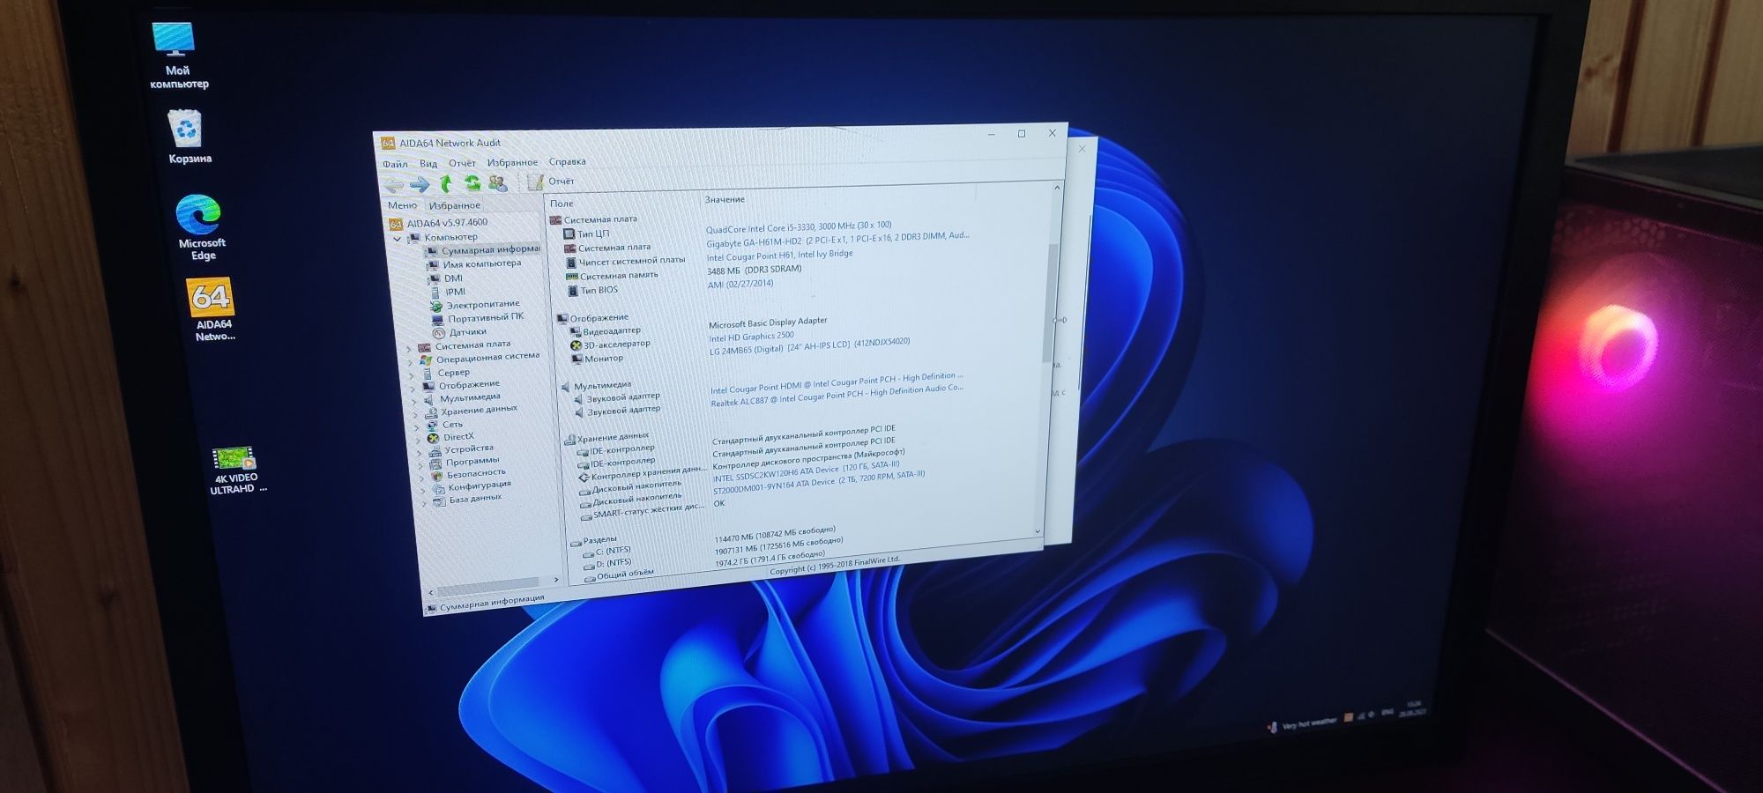Expand the Мультимедиа tree node
The image size is (1763, 793).
(x=416, y=402)
